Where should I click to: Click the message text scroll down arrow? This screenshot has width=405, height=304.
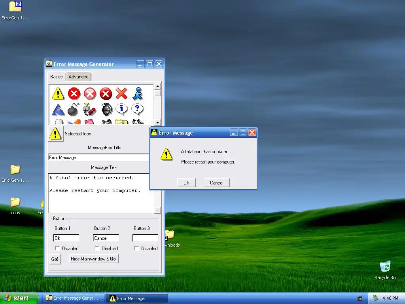(x=157, y=210)
